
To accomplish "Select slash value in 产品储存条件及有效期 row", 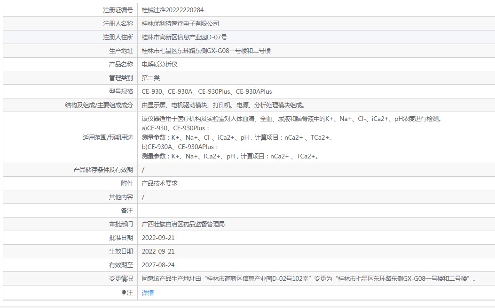I will click(143, 170).
